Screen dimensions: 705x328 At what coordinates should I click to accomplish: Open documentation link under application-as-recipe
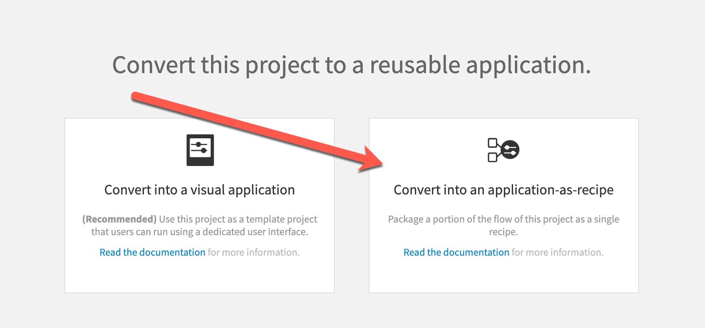point(456,252)
